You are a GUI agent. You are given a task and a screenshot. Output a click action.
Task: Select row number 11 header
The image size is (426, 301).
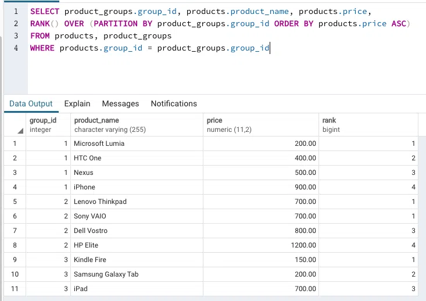coord(15,289)
